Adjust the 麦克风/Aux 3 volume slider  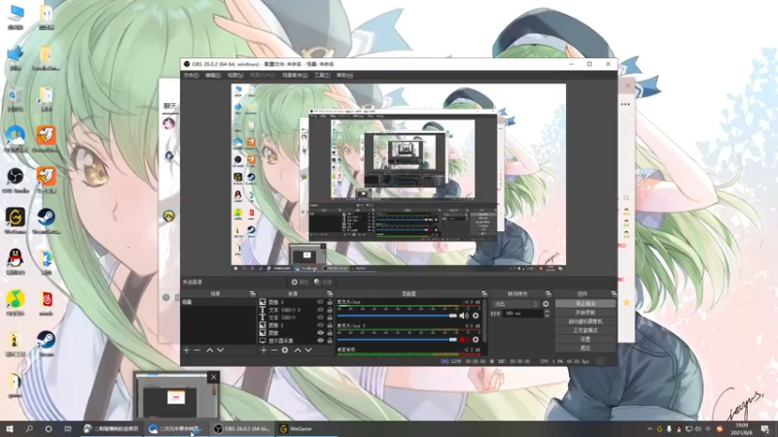coord(397,339)
